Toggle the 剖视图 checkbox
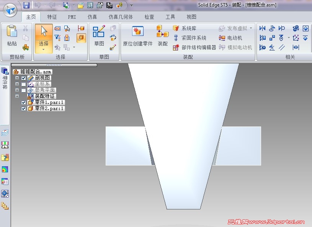 [23, 78]
